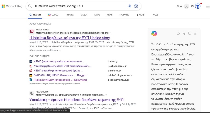210x113 pixels.
Task: Click the Copilot logo in answer panel
Action: (x=154, y=33)
